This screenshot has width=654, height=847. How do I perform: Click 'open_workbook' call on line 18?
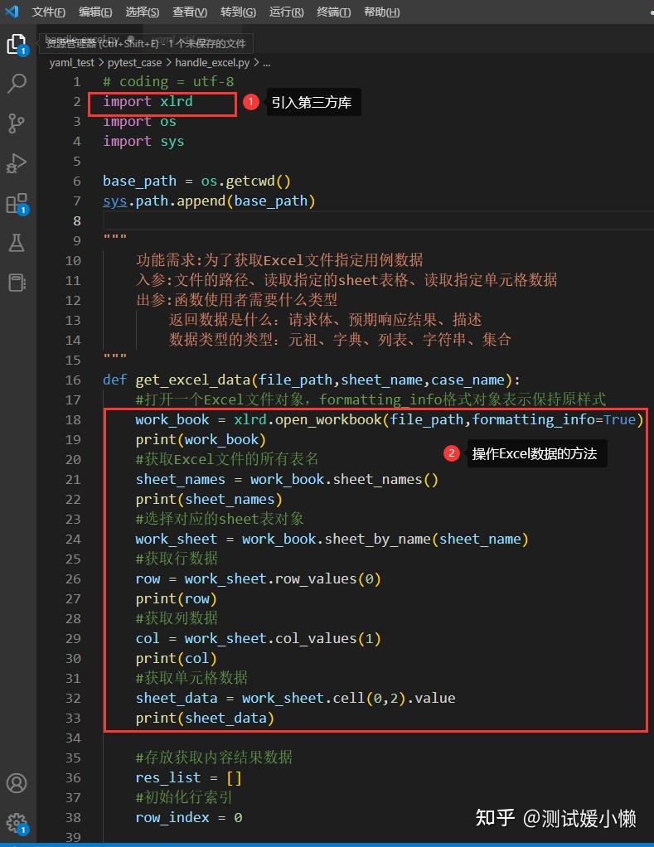[x=328, y=419]
